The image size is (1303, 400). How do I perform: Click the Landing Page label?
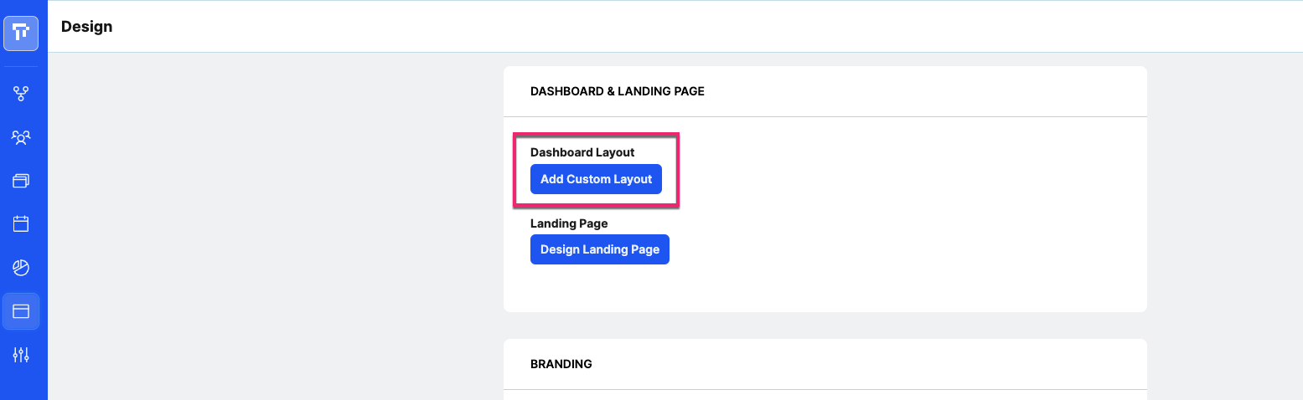569,223
